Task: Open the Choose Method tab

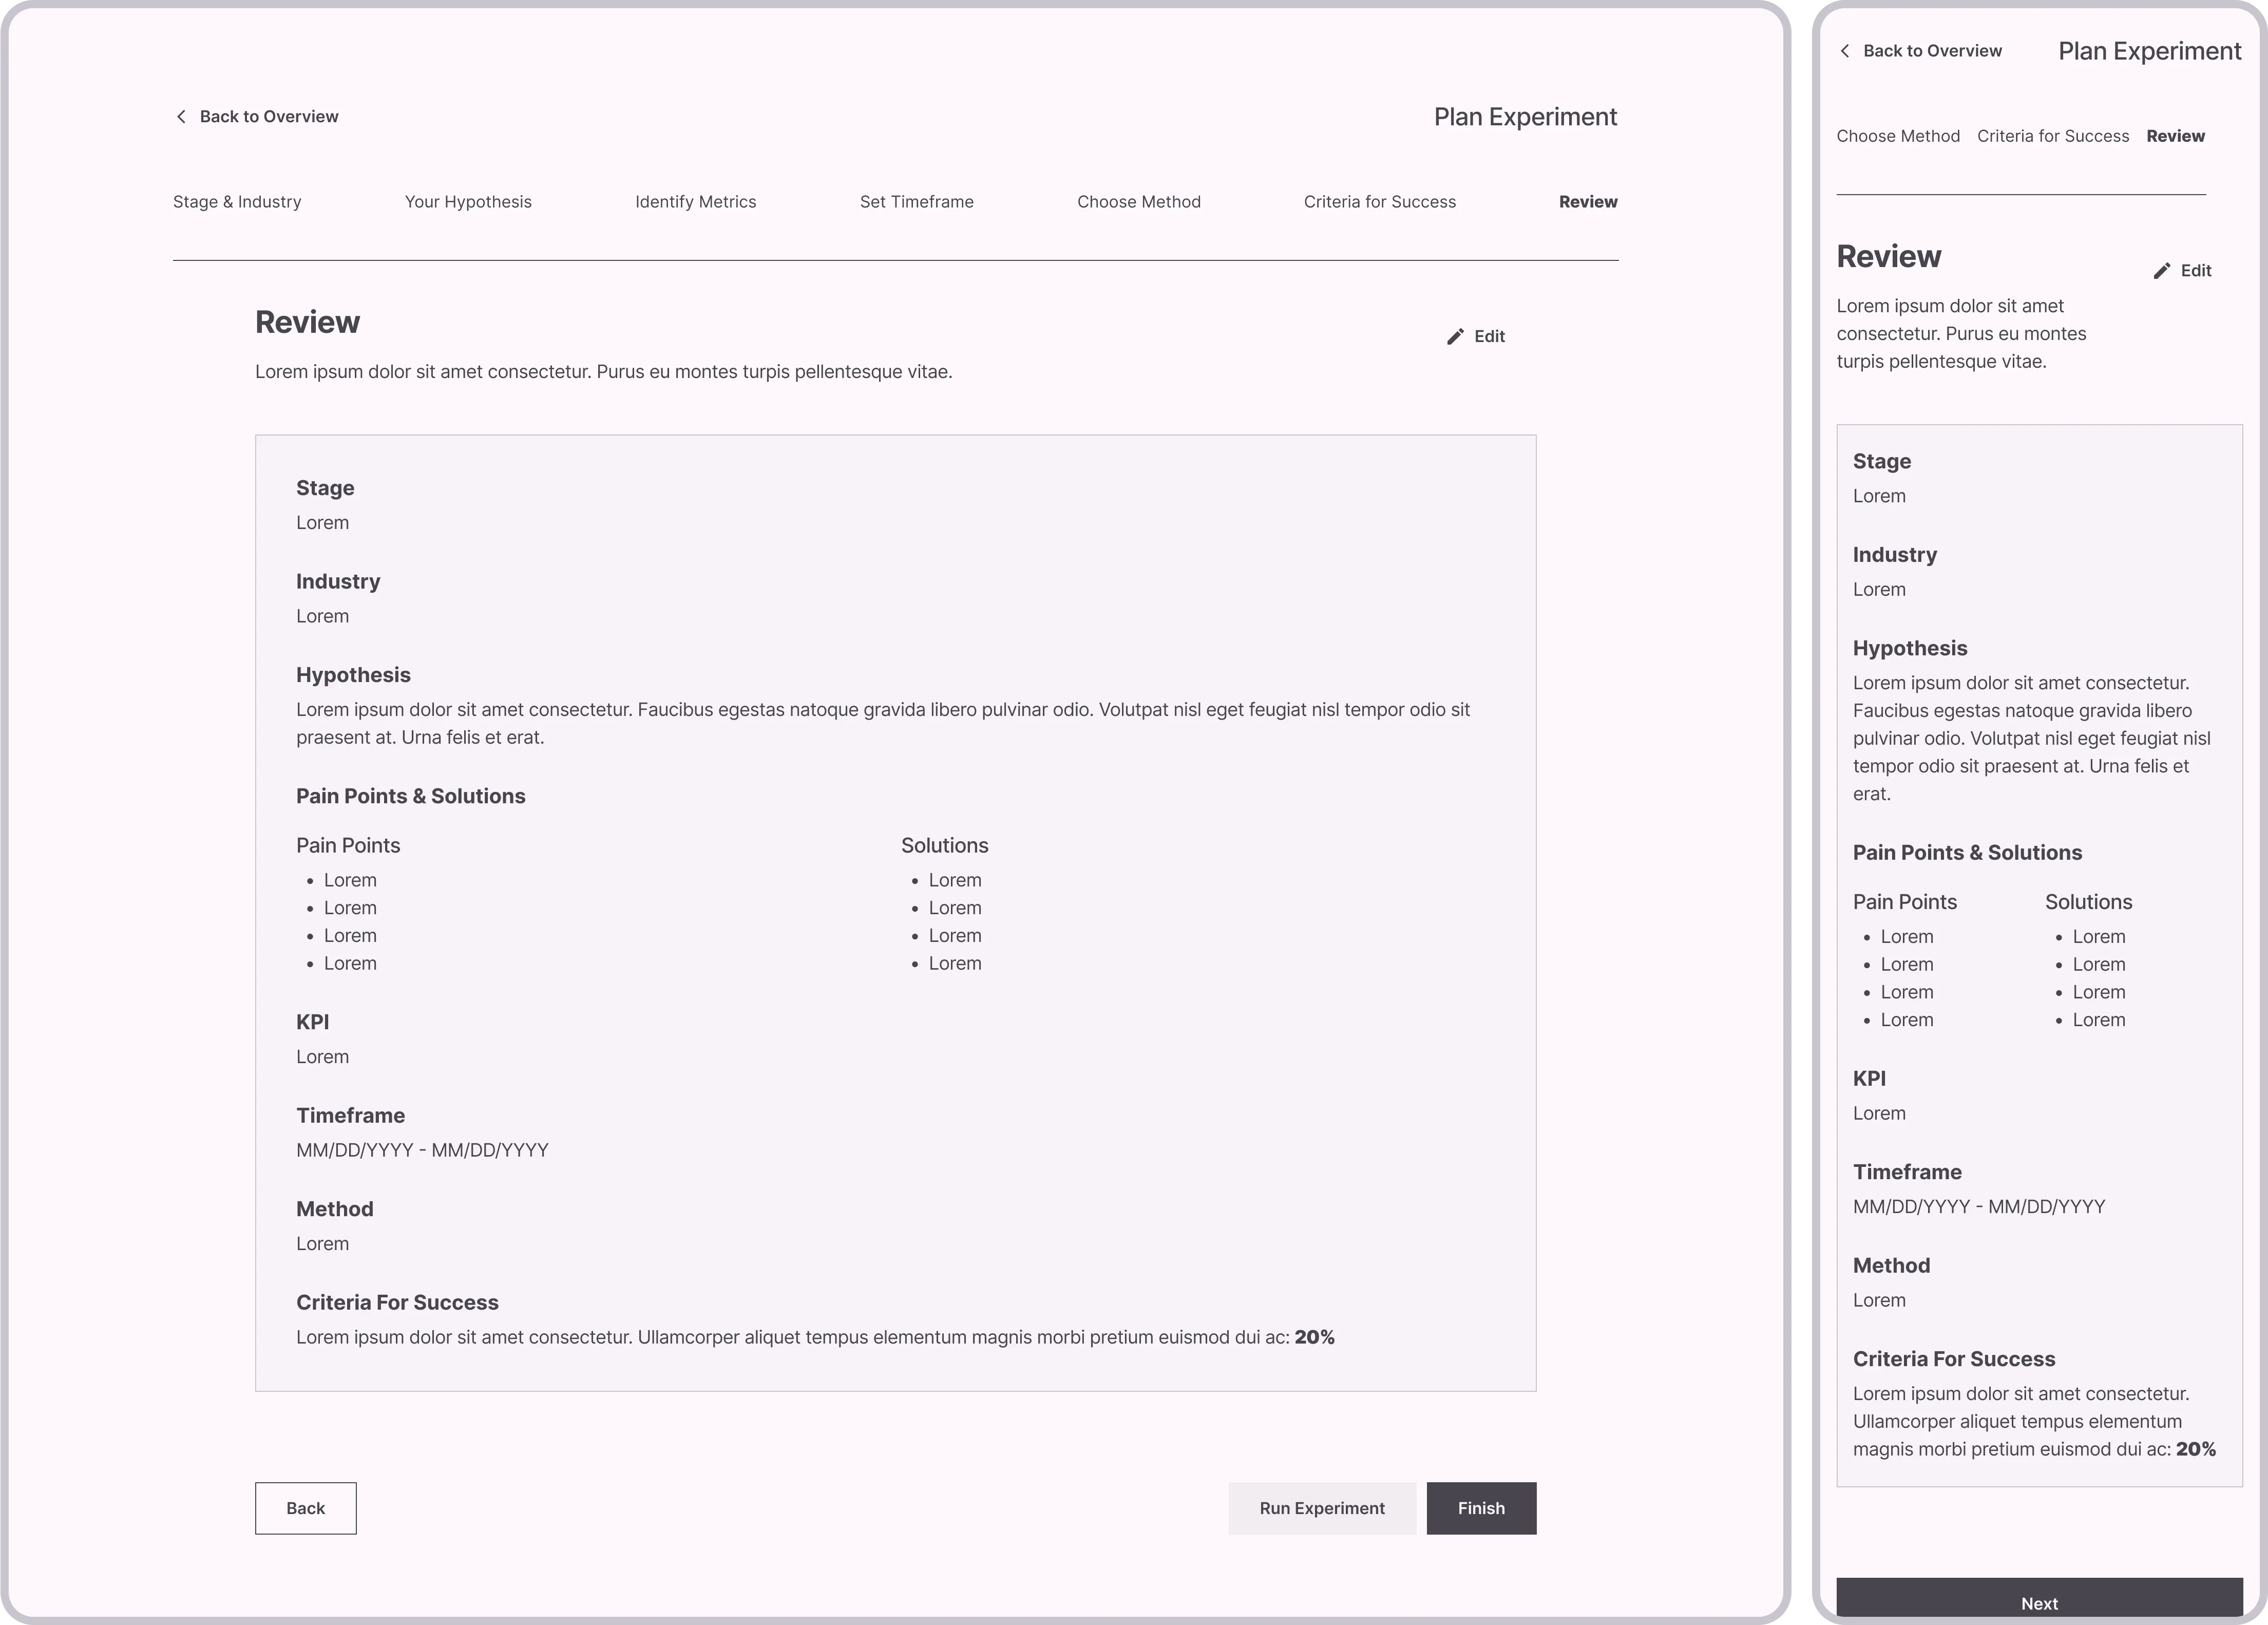Action: pyautogui.click(x=1139, y=201)
